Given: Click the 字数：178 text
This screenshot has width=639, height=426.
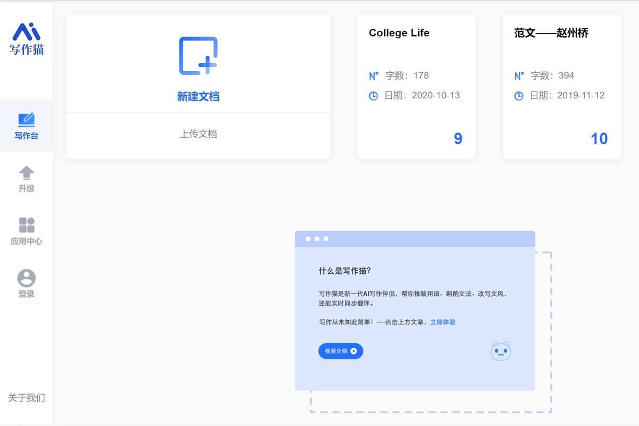Looking at the screenshot, I should [407, 76].
